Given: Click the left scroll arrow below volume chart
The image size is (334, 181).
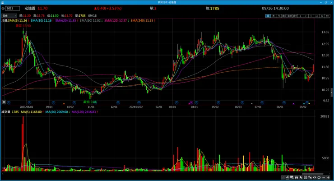Looking at the screenshot, I should coord(2,174).
